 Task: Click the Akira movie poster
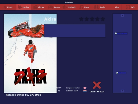pyautogui.click(x=30, y=53)
